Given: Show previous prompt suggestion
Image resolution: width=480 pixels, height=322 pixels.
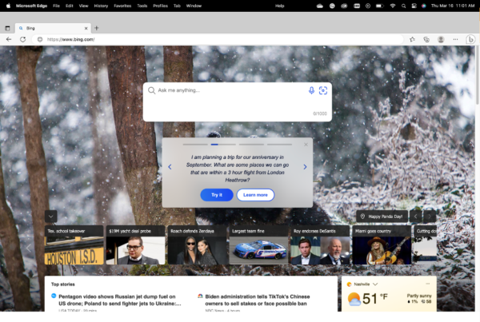Looking at the screenshot, I should coord(170,167).
